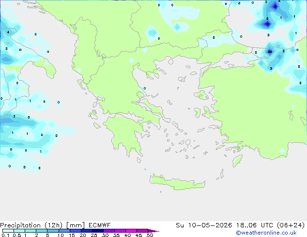Image resolution: width=307 pixels, height=237 pixels.
Task: Click the 1–2 mm legend color swatch
Action: pyautogui.click(x=31, y=231)
